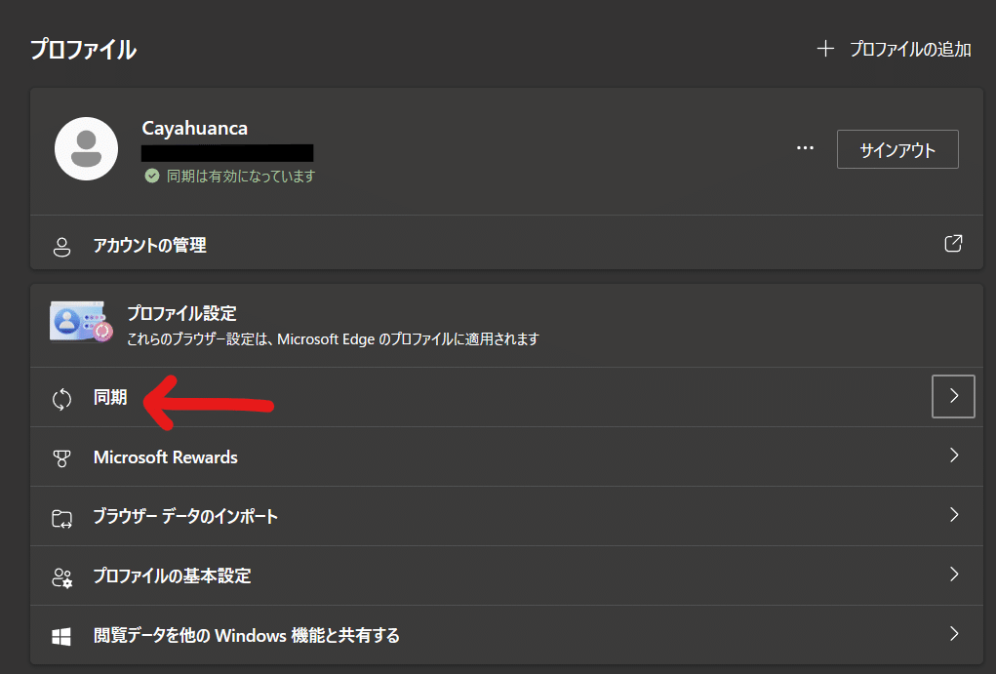Open Microsoft Rewards settings

point(507,456)
